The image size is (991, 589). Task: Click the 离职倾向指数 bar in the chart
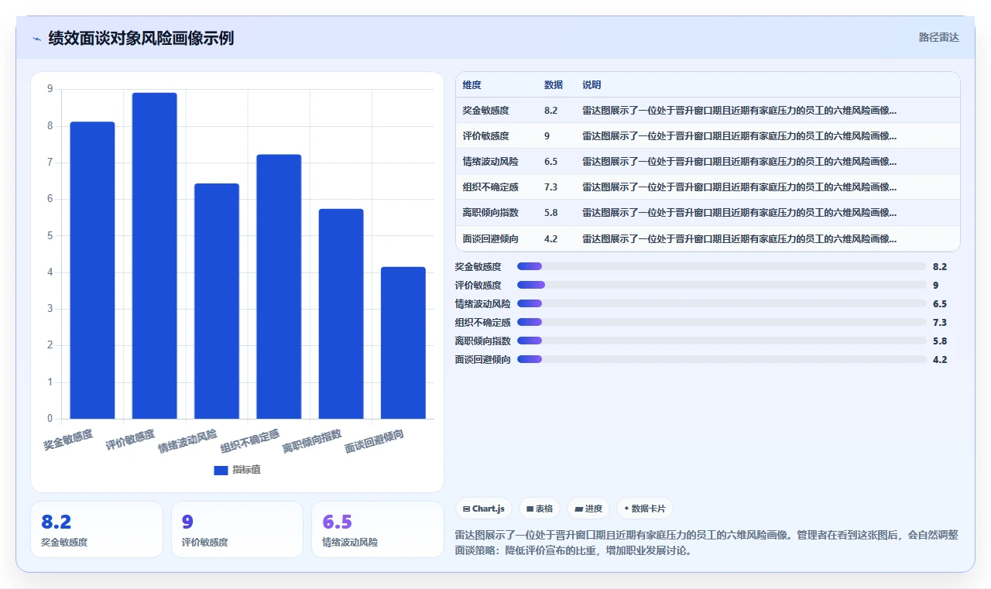coord(341,313)
